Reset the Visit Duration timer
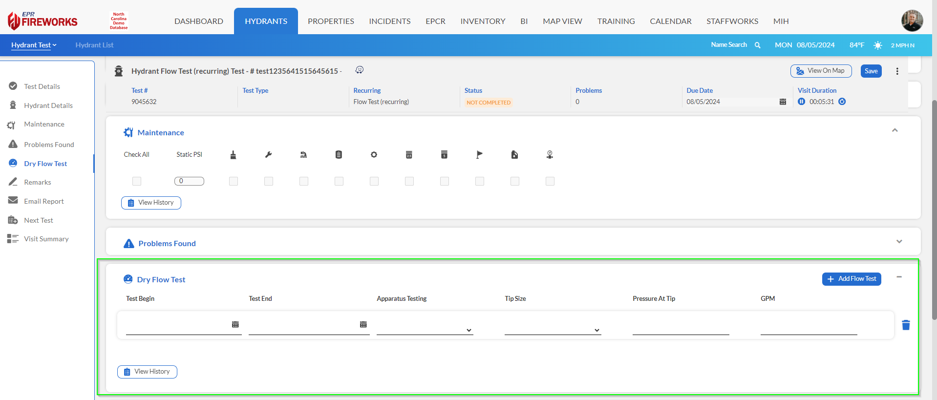The width and height of the screenshot is (937, 400). pos(842,102)
